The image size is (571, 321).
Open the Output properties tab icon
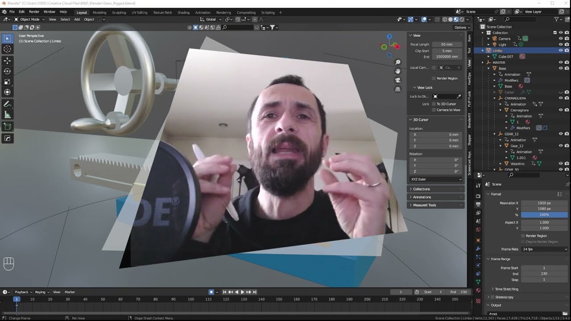[x=478, y=204]
